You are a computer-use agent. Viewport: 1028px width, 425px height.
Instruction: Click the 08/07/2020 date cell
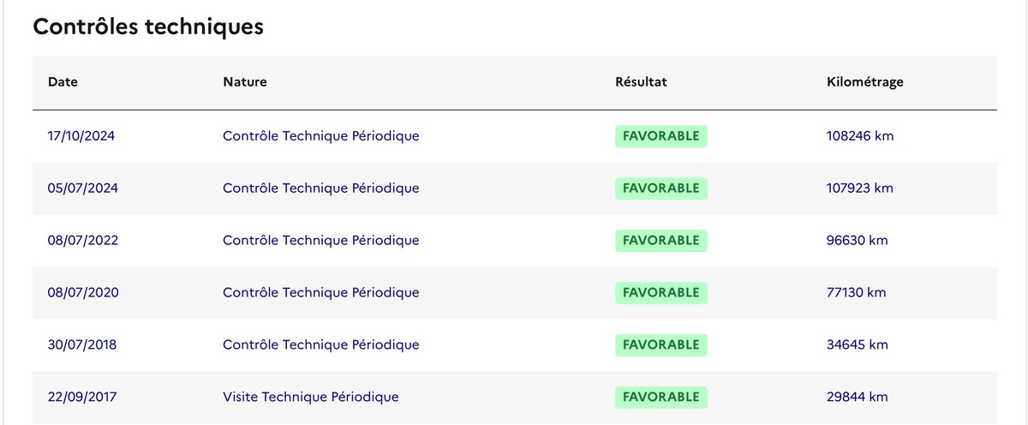point(82,292)
